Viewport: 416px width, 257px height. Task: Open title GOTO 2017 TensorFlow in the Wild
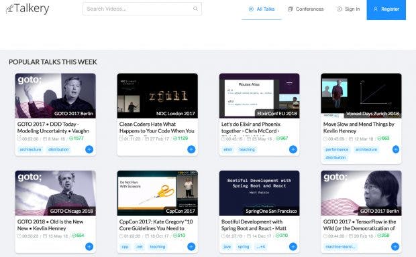pyautogui.click(x=360, y=225)
